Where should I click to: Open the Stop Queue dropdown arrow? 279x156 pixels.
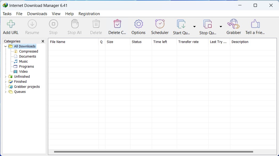[x=220, y=27]
